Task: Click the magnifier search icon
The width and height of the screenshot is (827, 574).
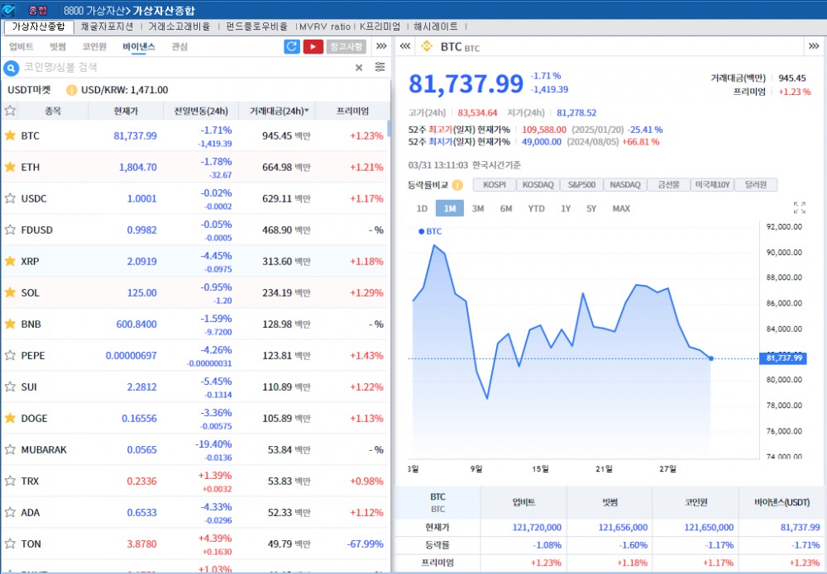Action: [12, 68]
